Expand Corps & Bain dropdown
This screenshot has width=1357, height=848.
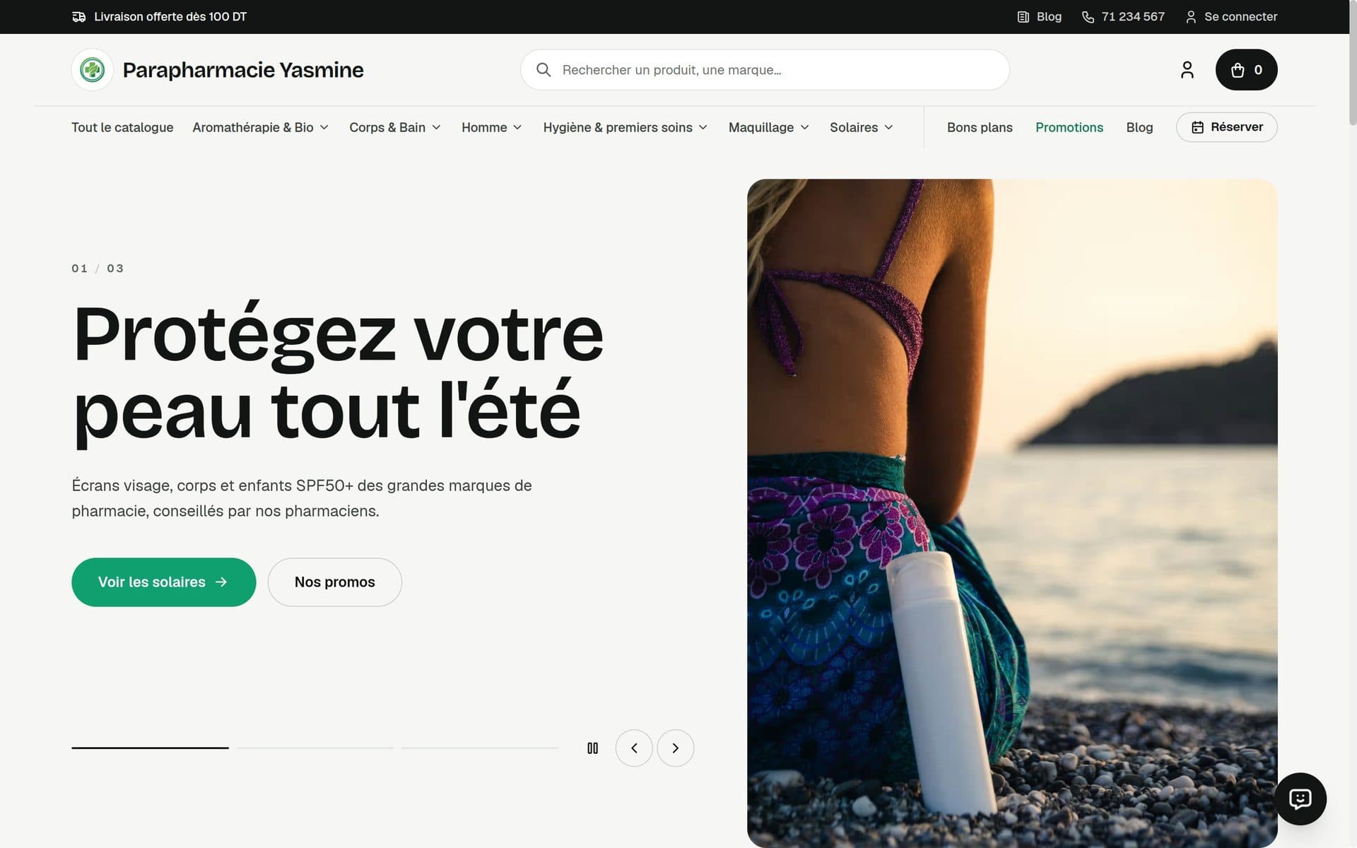click(395, 127)
